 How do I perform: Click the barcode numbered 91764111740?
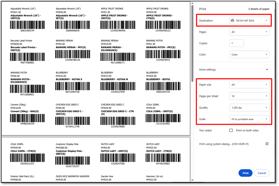73,121
